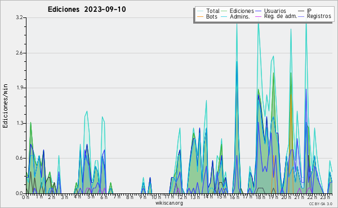This screenshot has height=208, width=338.
Task: Click the CC BY-SA 3.0 license text
Action: click(321, 204)
